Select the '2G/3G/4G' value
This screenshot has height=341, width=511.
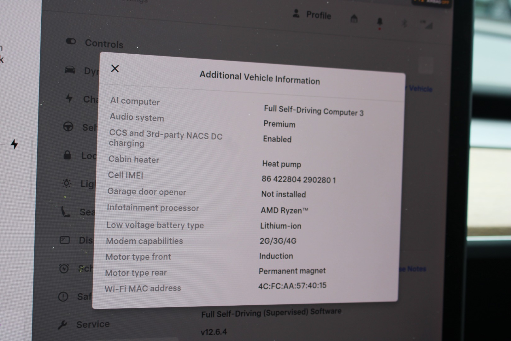[x=278, y=241]
